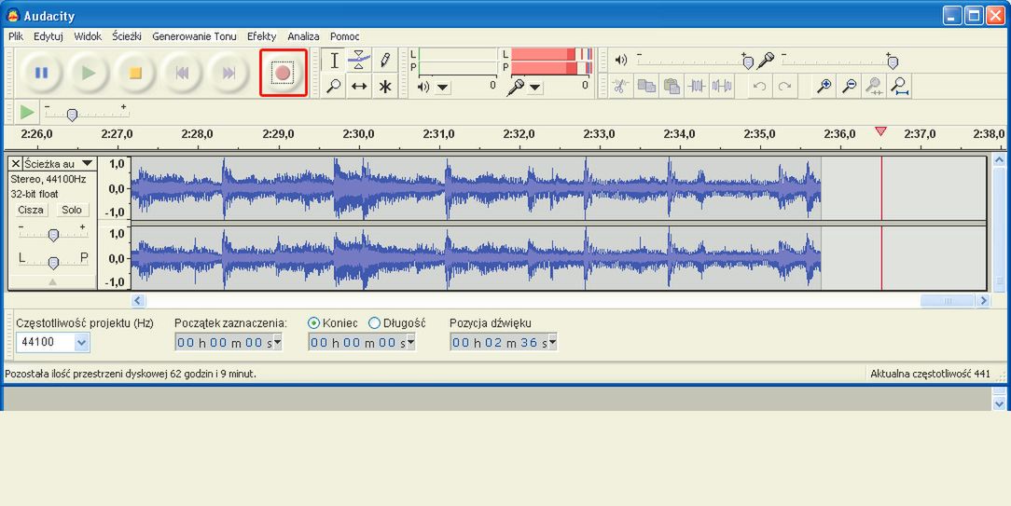Toggle Solo on the audio track

[x=72, y=210]
